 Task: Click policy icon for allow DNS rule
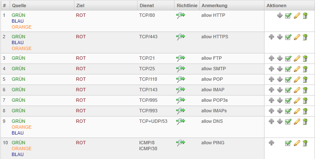[x=180, y=122]
